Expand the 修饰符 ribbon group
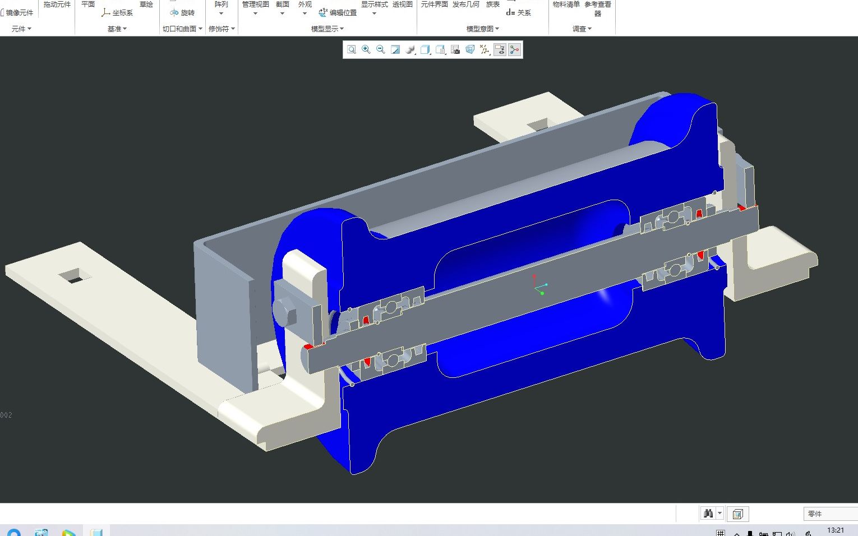 click(222, 29)
